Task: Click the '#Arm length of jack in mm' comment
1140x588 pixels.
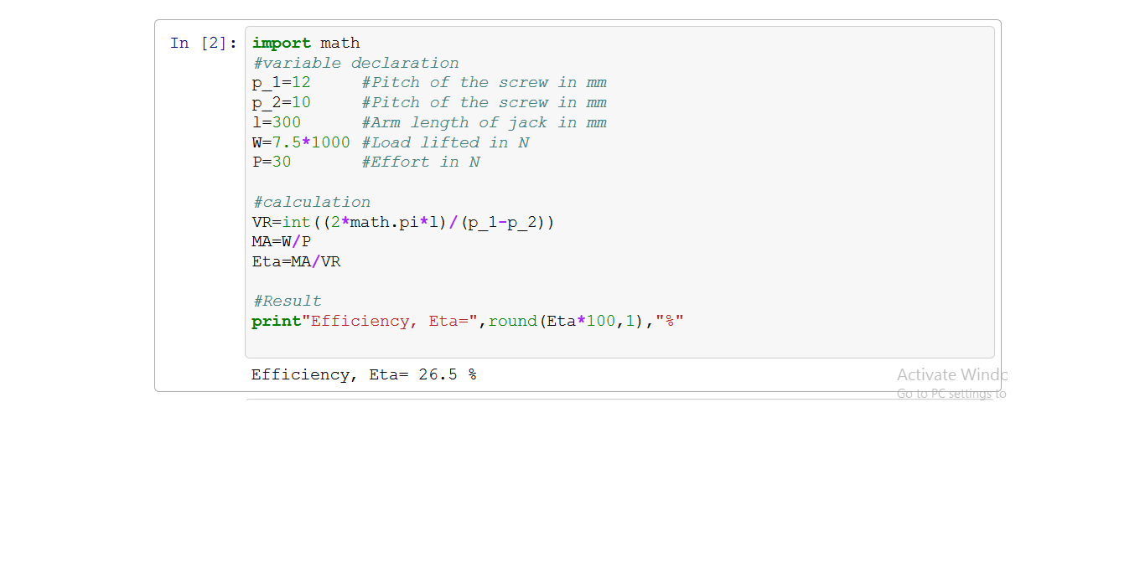Action: click(484, 123)
